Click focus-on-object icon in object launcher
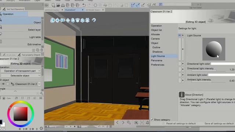The image size is (235, 132). click(142, 122)
